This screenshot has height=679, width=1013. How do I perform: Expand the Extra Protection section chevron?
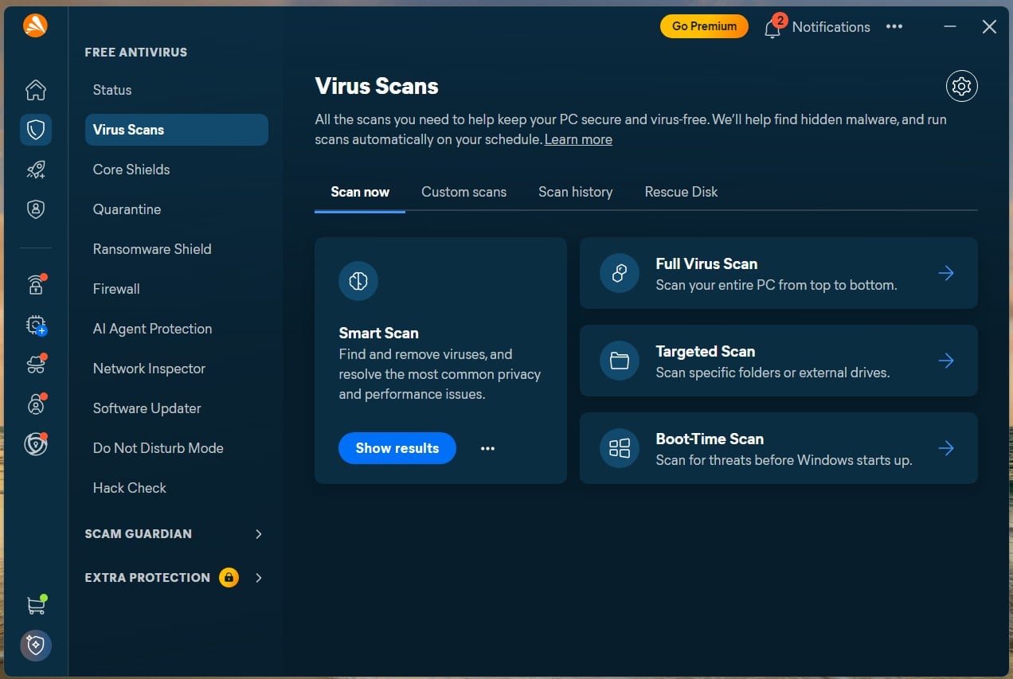tap(259, 578)
